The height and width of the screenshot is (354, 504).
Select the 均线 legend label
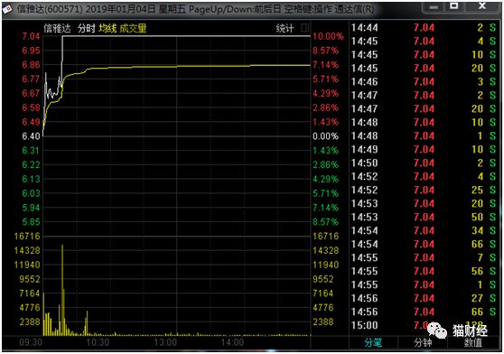pos(107,28)
